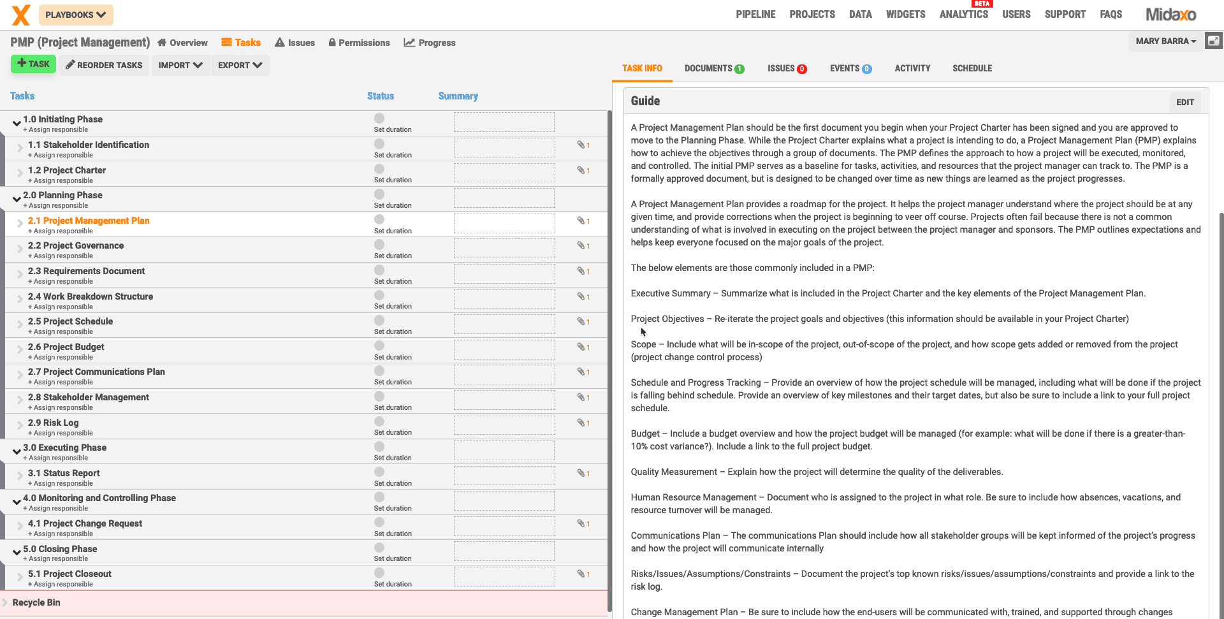Switch to the Schedule tab
The height and width of the screenshot is (619, 1224).
coord(972,68)
